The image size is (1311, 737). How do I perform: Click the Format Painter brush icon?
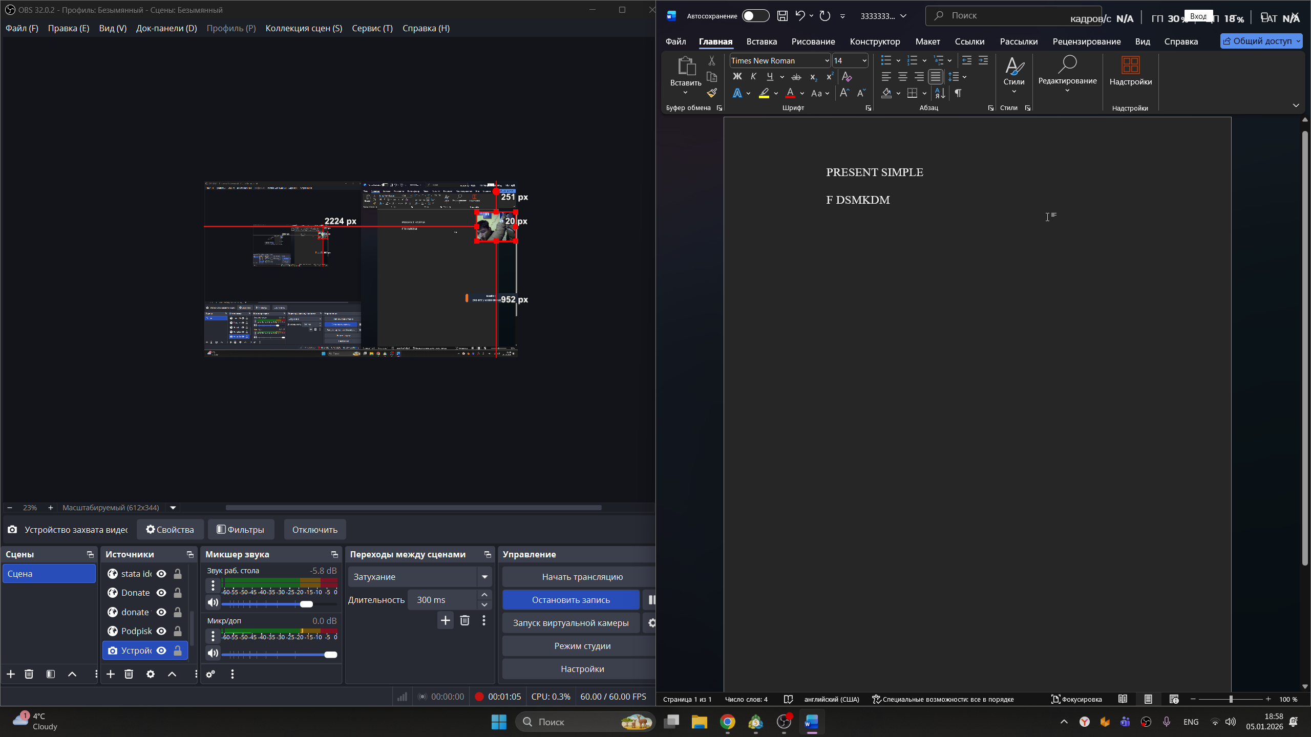coord(712,93)
